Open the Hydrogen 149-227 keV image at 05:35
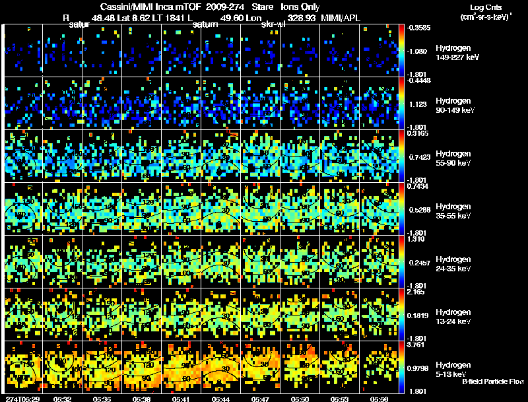The image size is (528, 402). coord(102,50)
